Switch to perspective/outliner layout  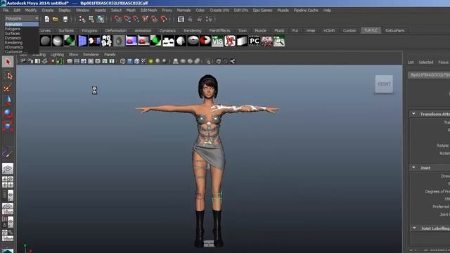[8, 195]
